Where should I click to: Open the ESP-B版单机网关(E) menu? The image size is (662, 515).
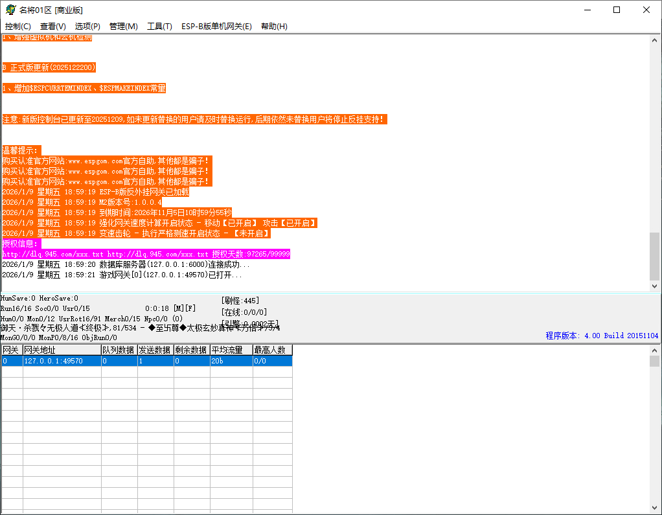[216, 27]
